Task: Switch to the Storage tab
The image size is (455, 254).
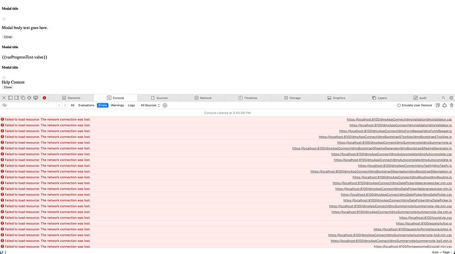Action: (292, 98)
